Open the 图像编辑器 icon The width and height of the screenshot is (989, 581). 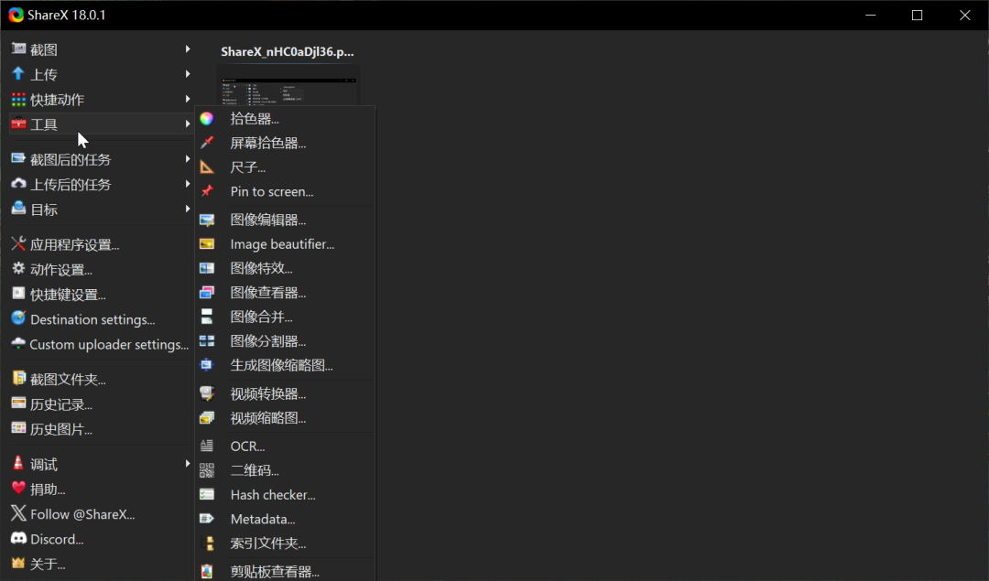click(207, 220)
